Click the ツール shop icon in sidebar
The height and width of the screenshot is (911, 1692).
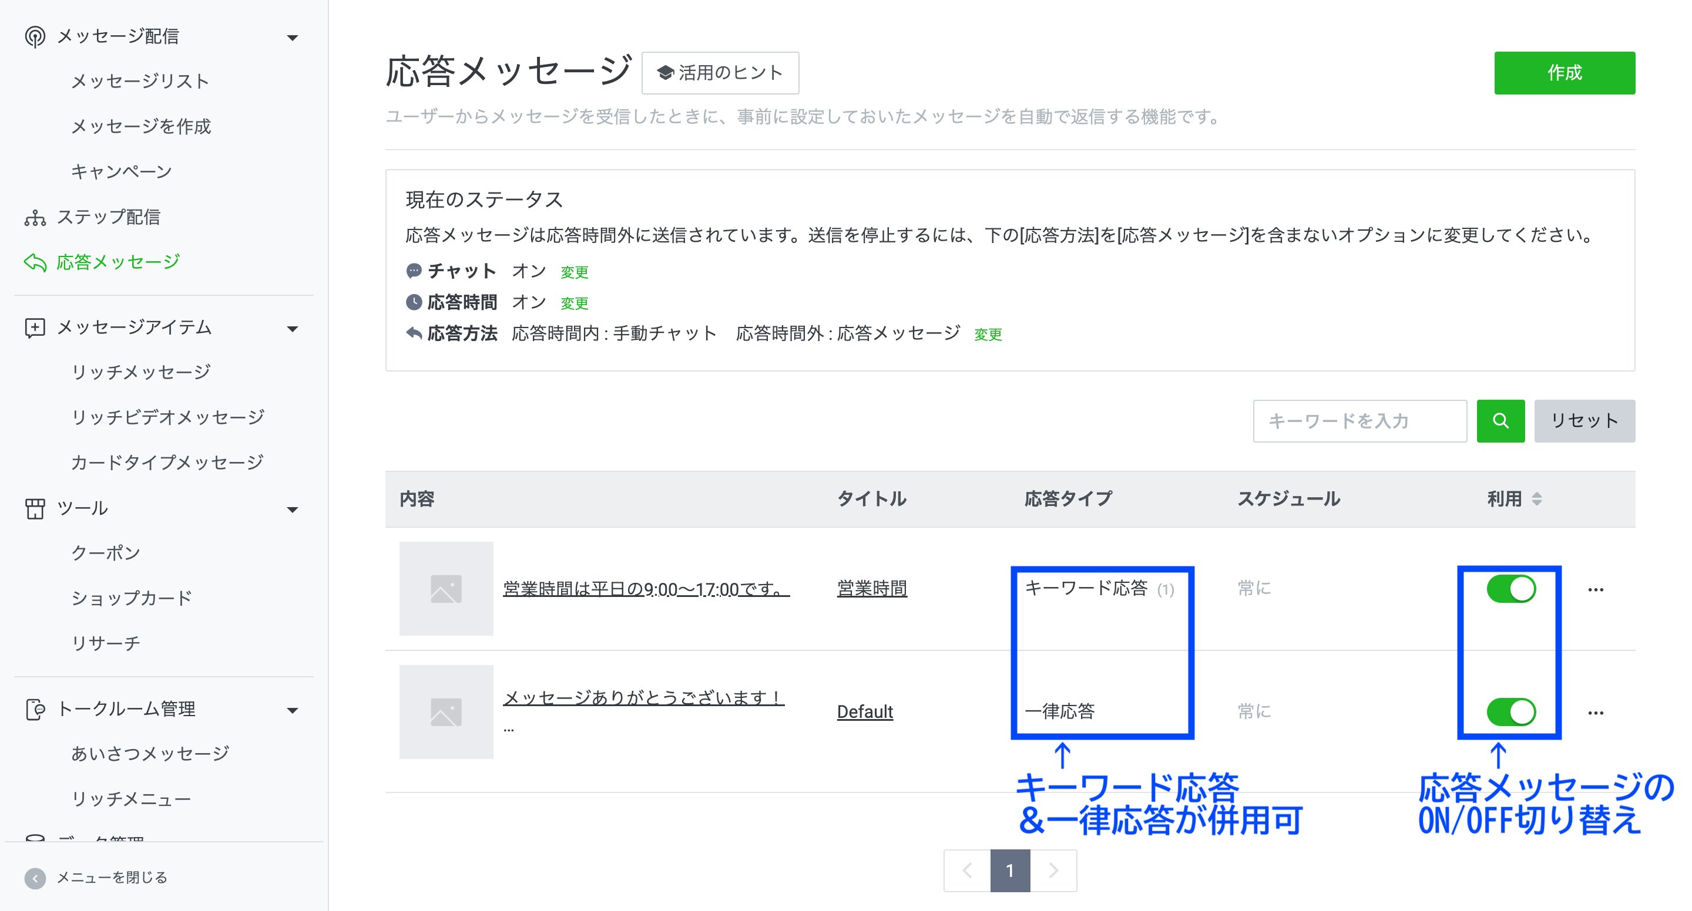[35, 509]
